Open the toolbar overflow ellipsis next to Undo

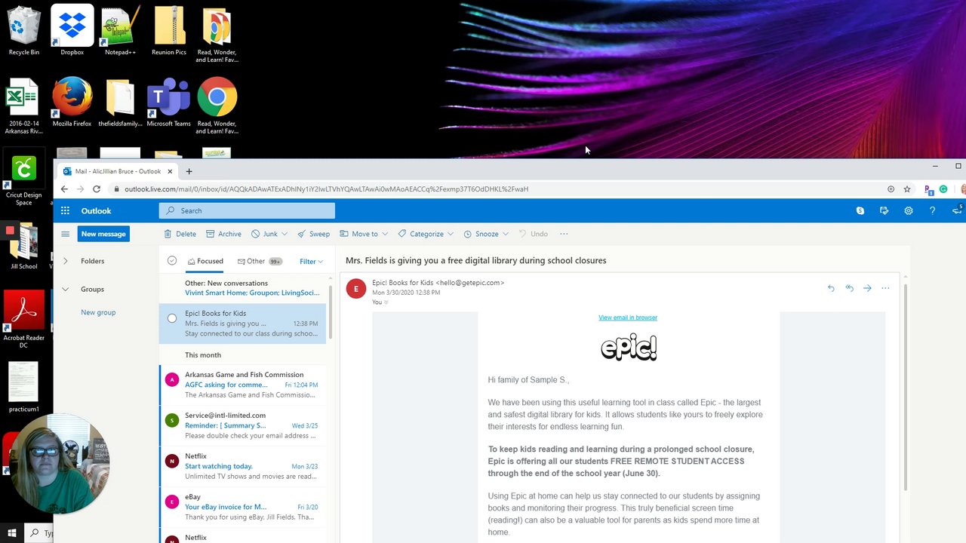click(x=564, y=234)
